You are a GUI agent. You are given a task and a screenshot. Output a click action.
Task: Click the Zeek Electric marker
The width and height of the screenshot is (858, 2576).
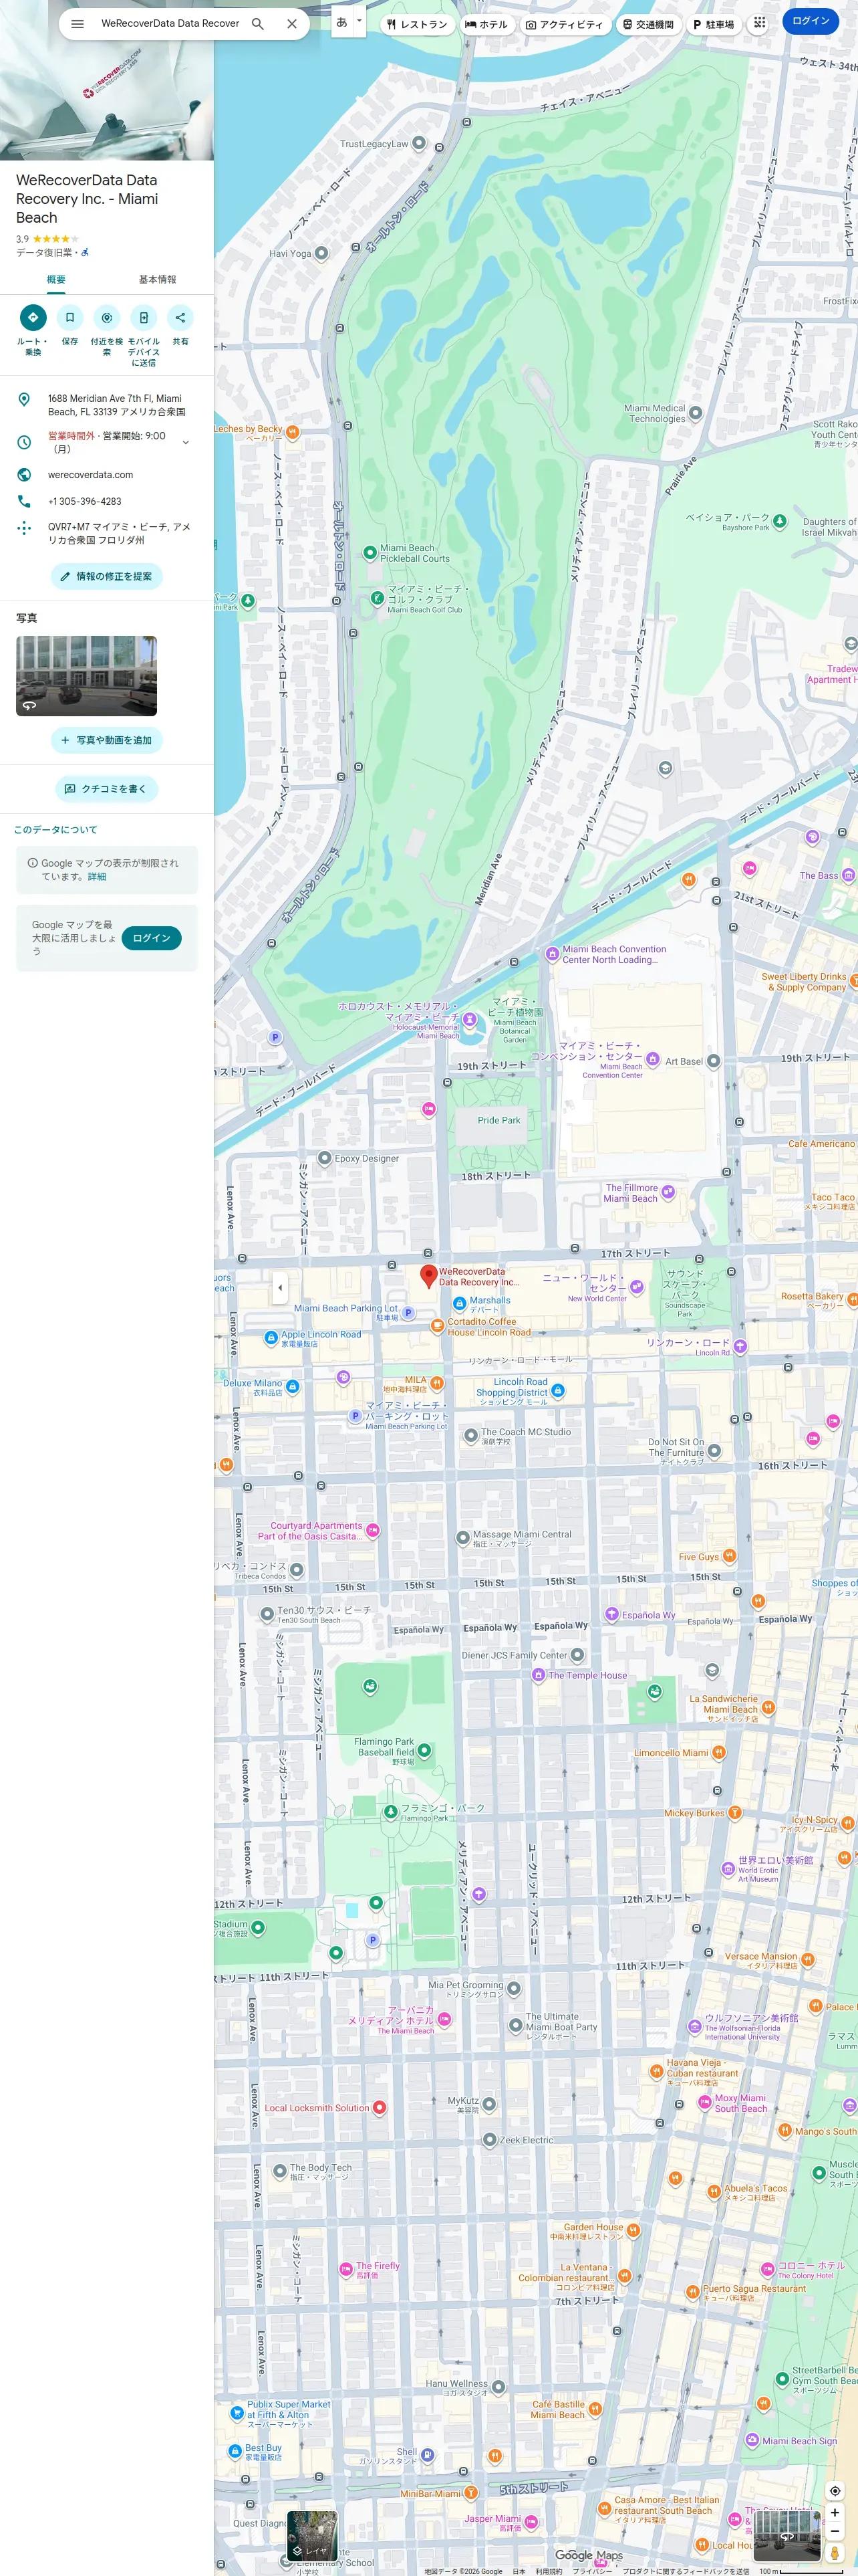point(489,2140)
